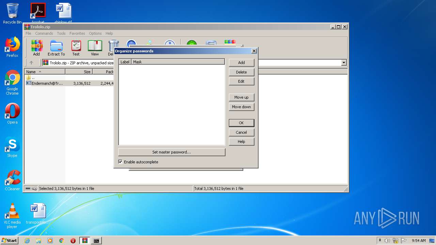Screen dimensions: 436x245
Task: Switch to WinRAR taskbar button
Action: (85, 241)
